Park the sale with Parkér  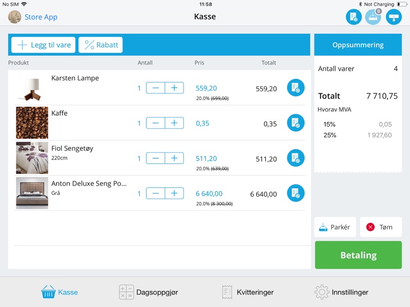point(335,227)
